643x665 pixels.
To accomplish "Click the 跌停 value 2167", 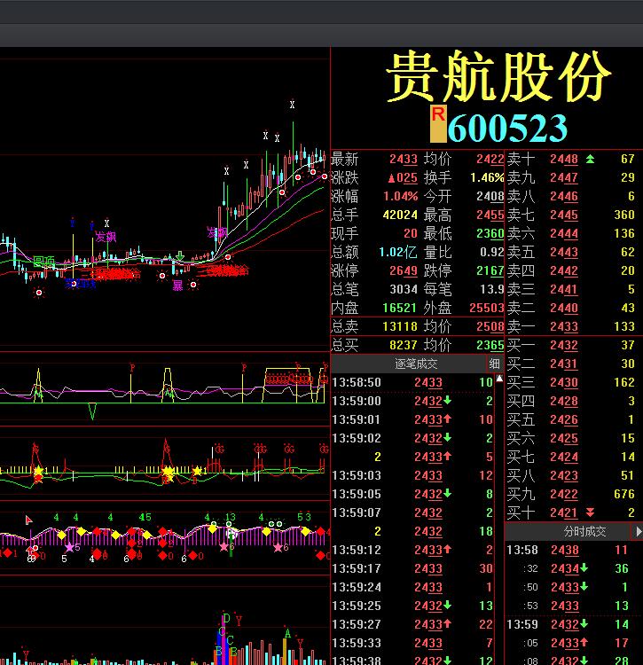I will pyautogui.click(x=490, y=270).
